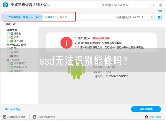The width and height of the screenshot is (166, 121).
Task: Maximize the recovery app window
Action: tap(152, 5)
